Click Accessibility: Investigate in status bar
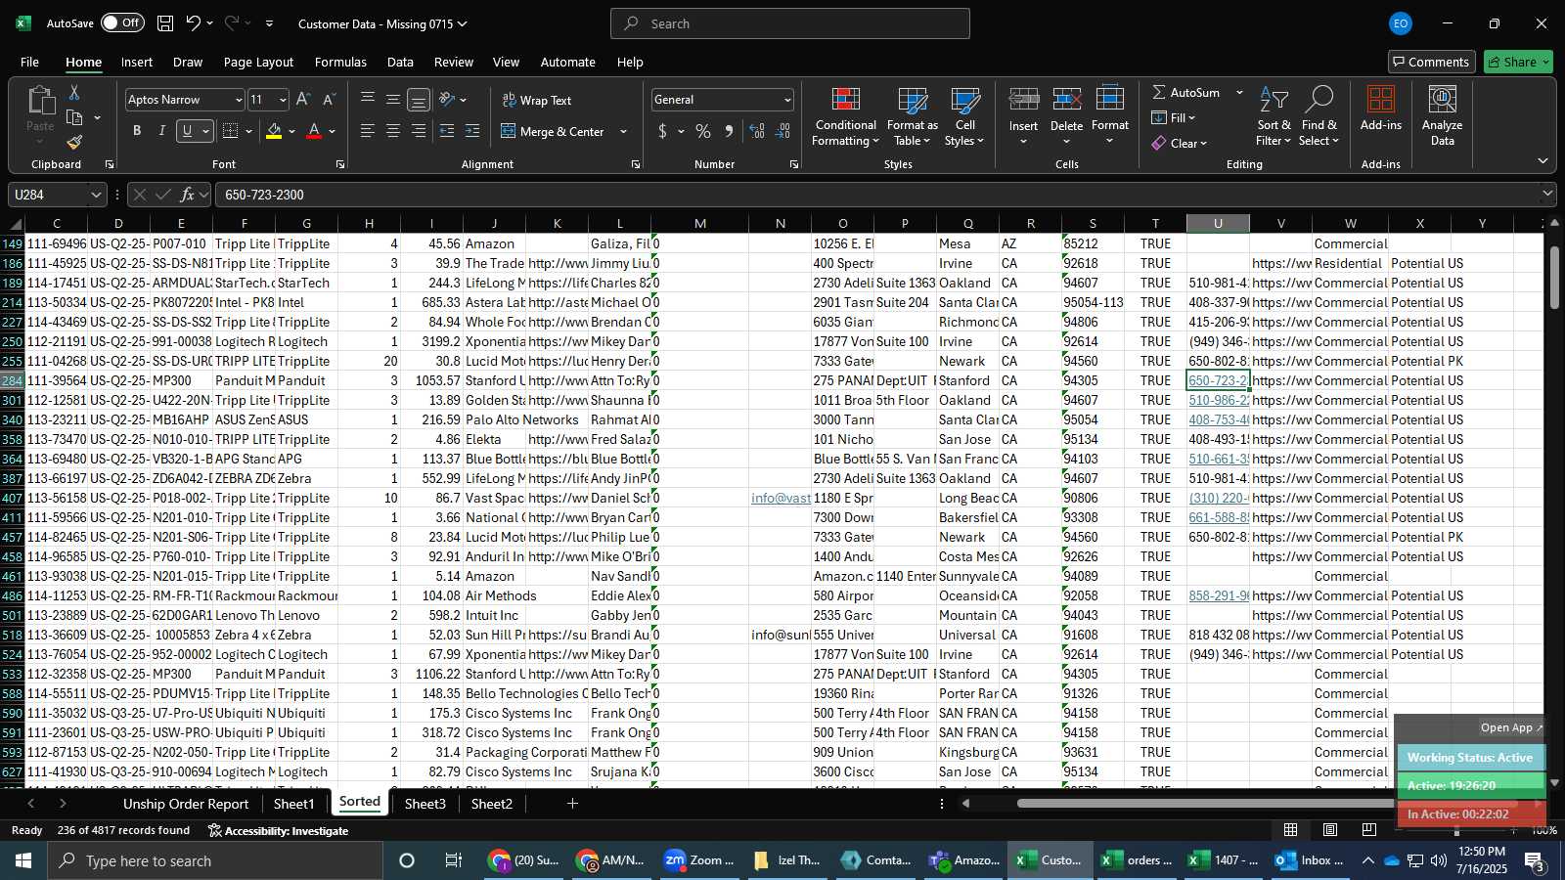The width and height of the screenshot is (1565, 880). tap(278, 830)
